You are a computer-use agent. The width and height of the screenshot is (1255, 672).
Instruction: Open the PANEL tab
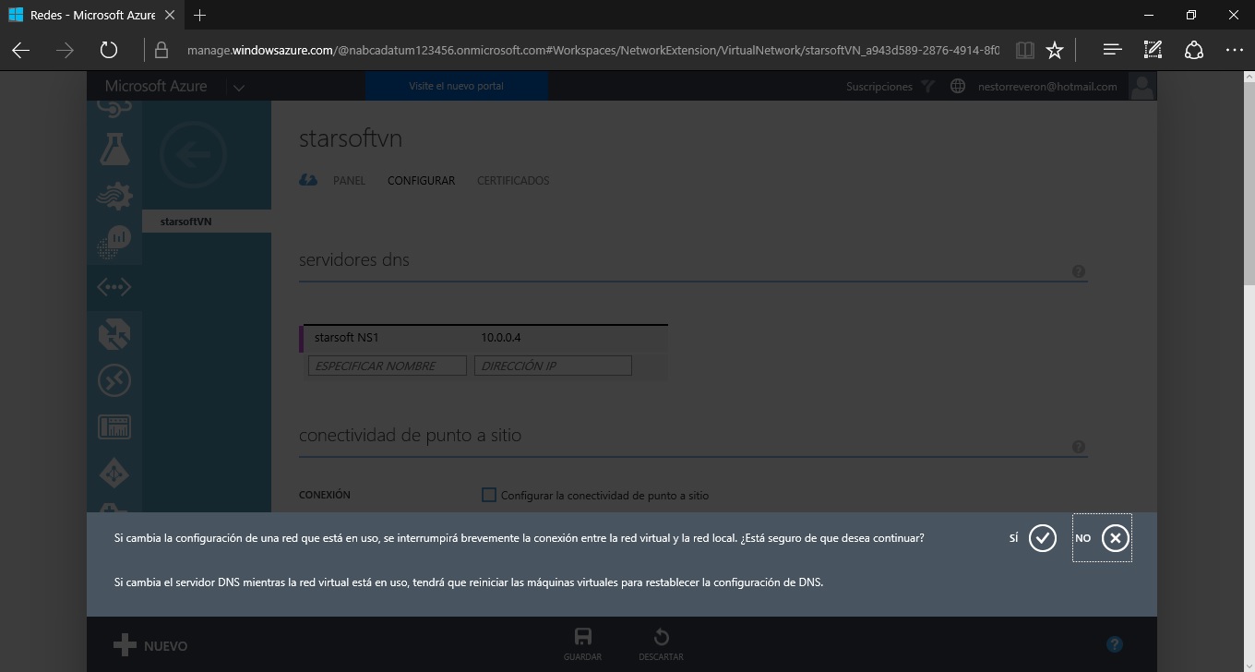pos(349,181)
